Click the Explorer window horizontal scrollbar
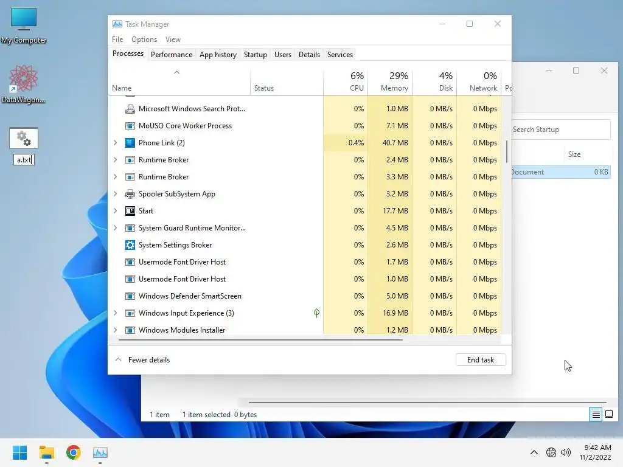Image resolution: width=623 pixels, height=467 pixels. coord(428,403)
